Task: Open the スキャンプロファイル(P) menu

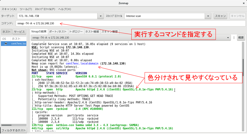Action: [45, 9]
